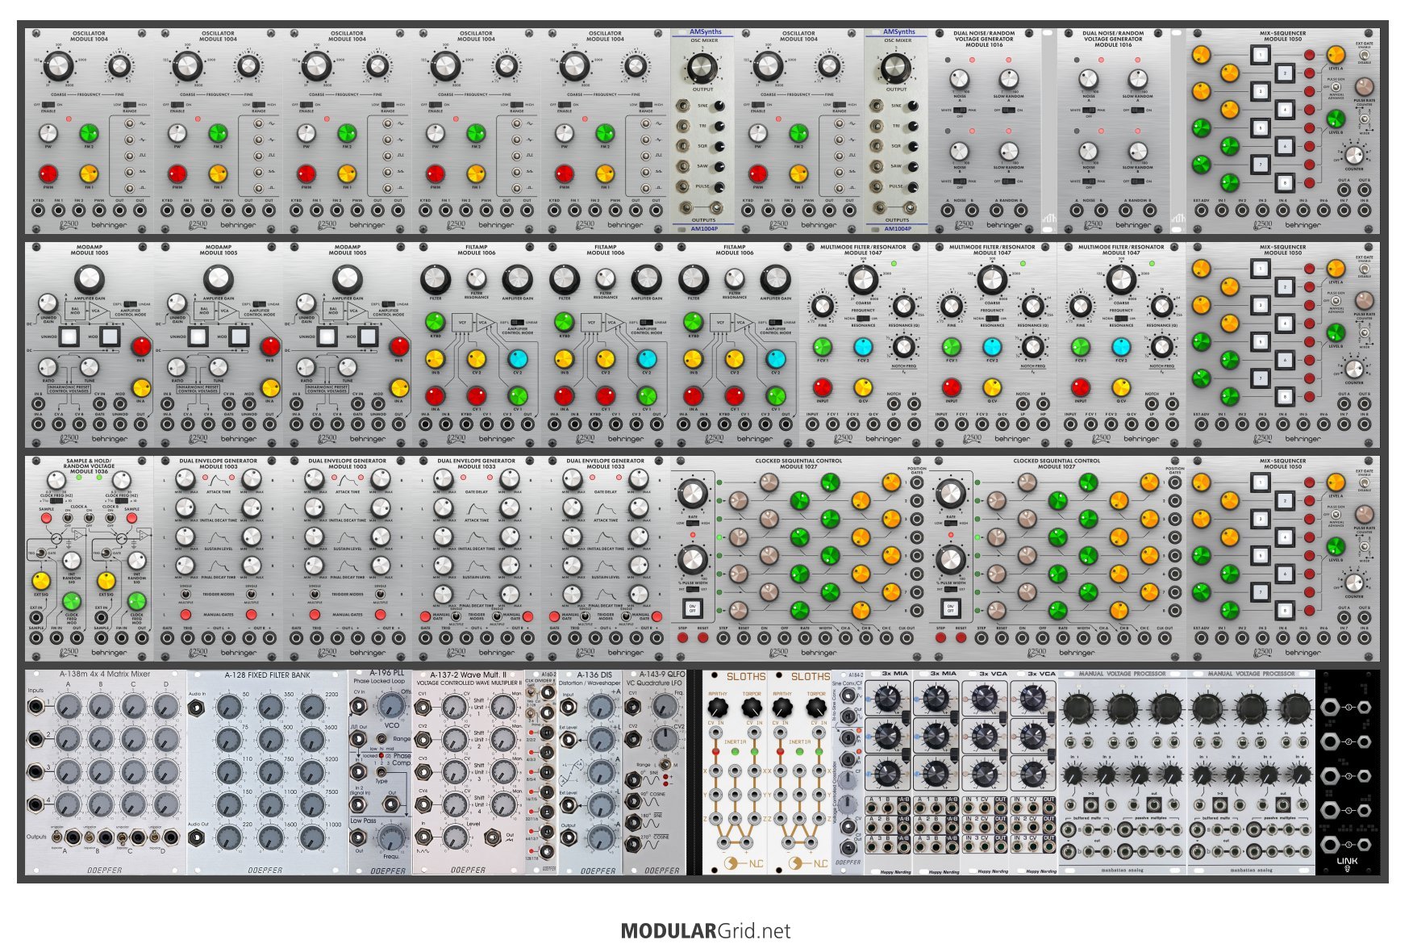Click the "A-137-2 Wave Mult. II" title
Screen dimensions: 1413x948
(x=468, y=674)
